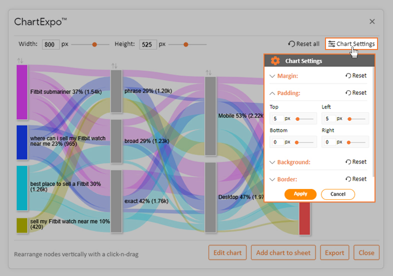Viewport: 393px width, 276px height.
Task: Select the olive 'sell my Fitbit watch' node
Action: coord(22,225)
